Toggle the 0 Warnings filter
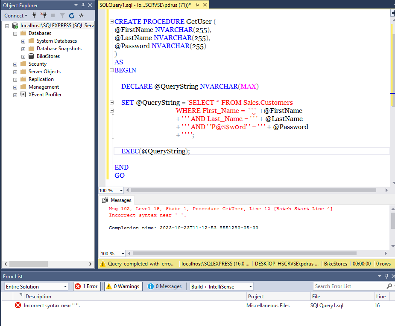This screenshot has height=326, width=395. (x=123, y=286)
